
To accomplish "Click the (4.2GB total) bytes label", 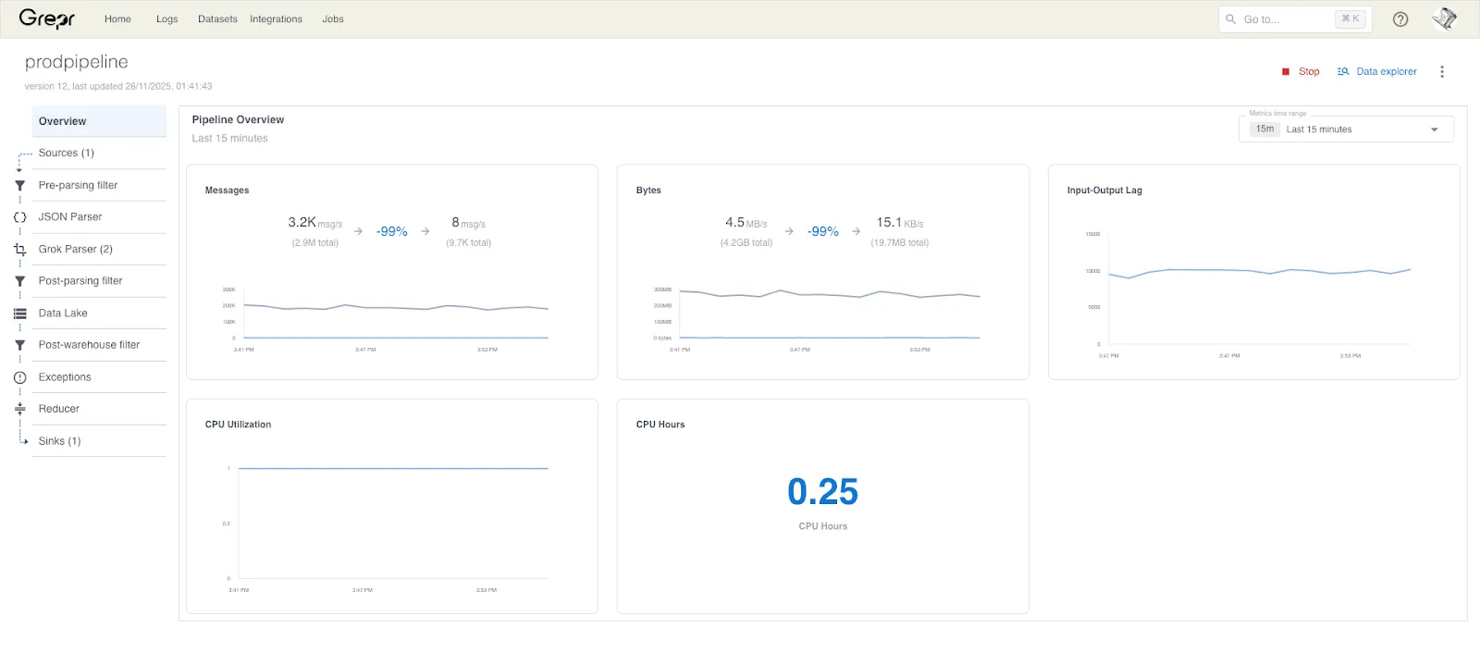I will [746, 243].
